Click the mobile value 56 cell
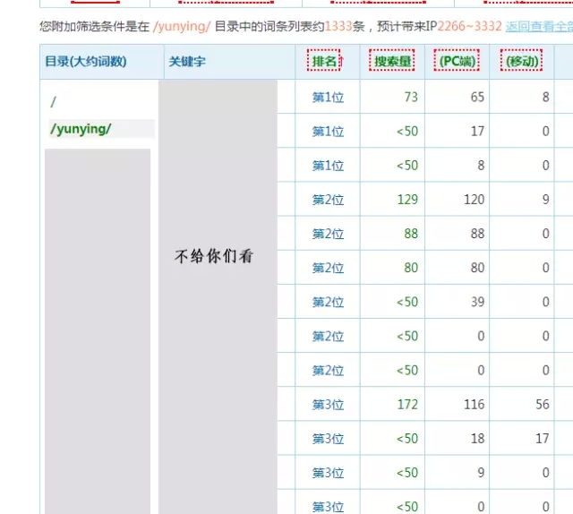 pyautogui.click(x=543, y=405)
